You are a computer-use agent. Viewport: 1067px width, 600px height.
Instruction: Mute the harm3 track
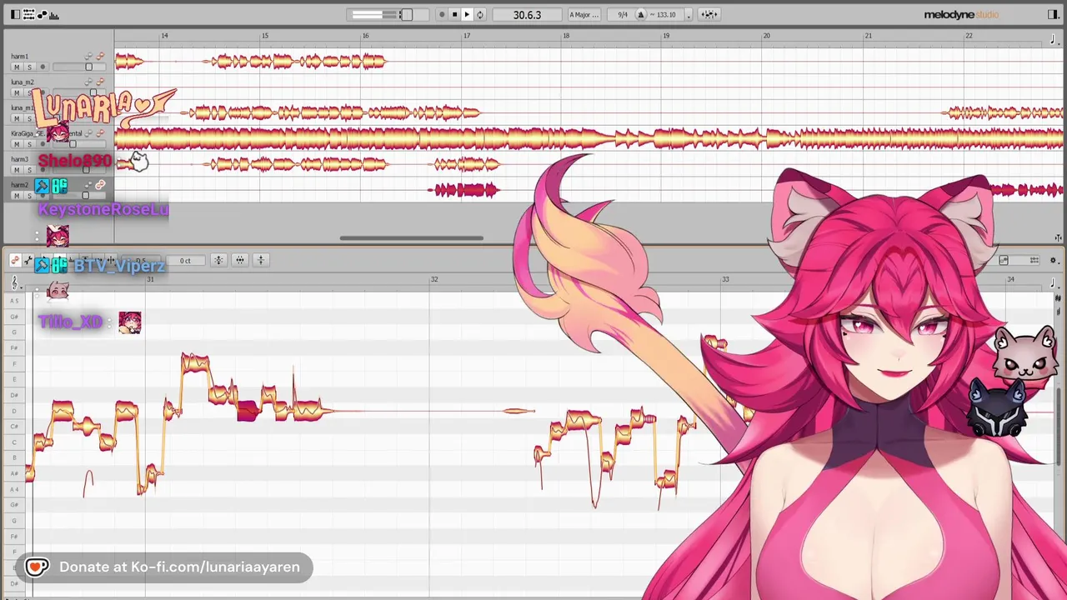click(17, 170)
